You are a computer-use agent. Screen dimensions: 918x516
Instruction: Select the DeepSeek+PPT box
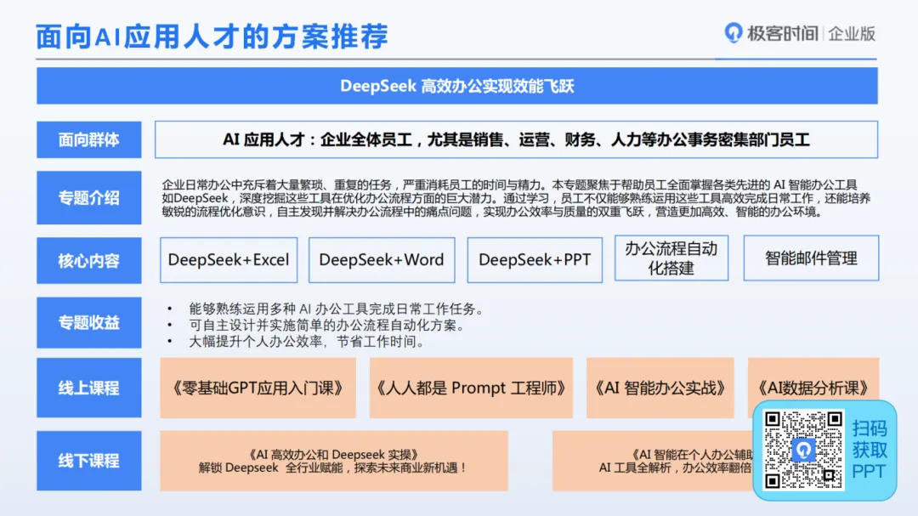tap(535, 260)
